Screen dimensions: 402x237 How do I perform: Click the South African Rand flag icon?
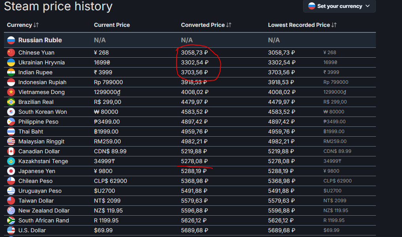click(11, 220)
